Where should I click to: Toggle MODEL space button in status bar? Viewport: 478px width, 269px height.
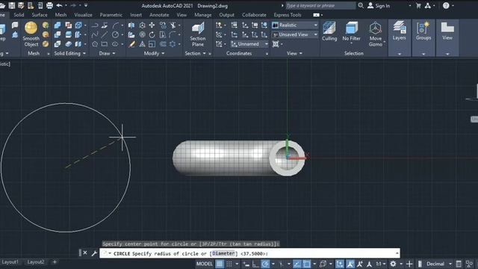[x=204, y=264]
